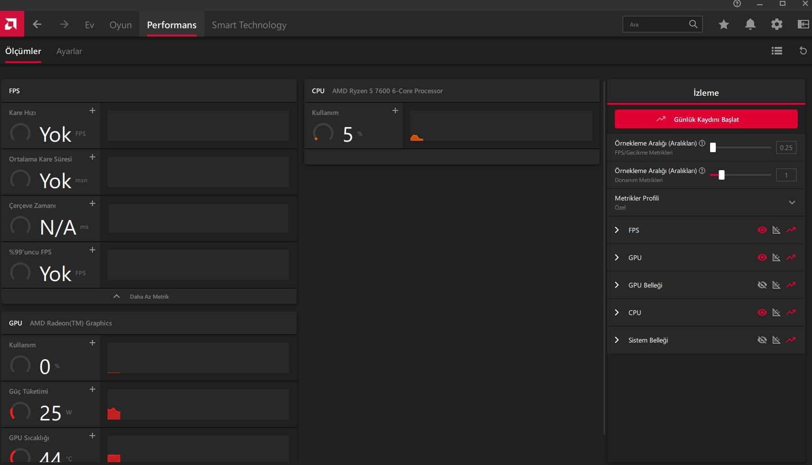
Task: Click the Ara search field
Action: coord(662,24)
